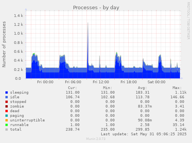Click the paging legend color swatch
Screen dimensions: 192x143
coord(7,116)
